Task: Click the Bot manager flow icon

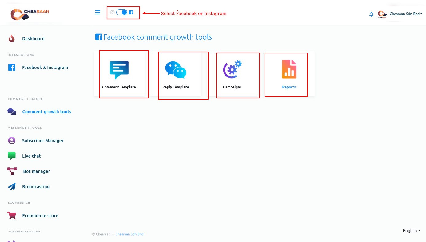Action: (x=12, y=171)
